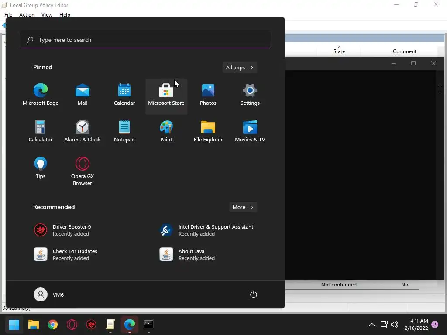Open volume control tray icon

coord(395,325)
